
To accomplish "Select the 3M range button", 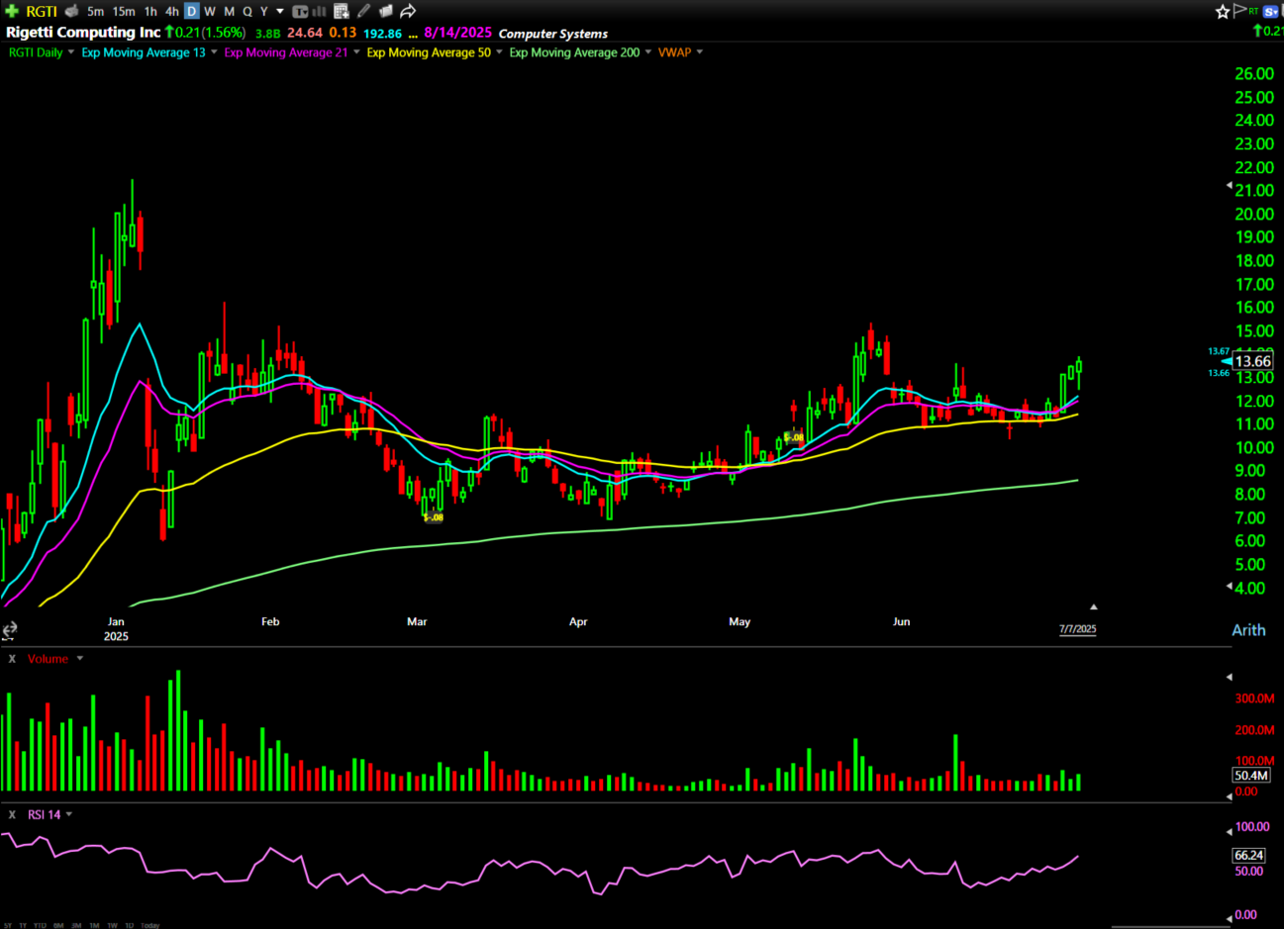I will (76, 926).
